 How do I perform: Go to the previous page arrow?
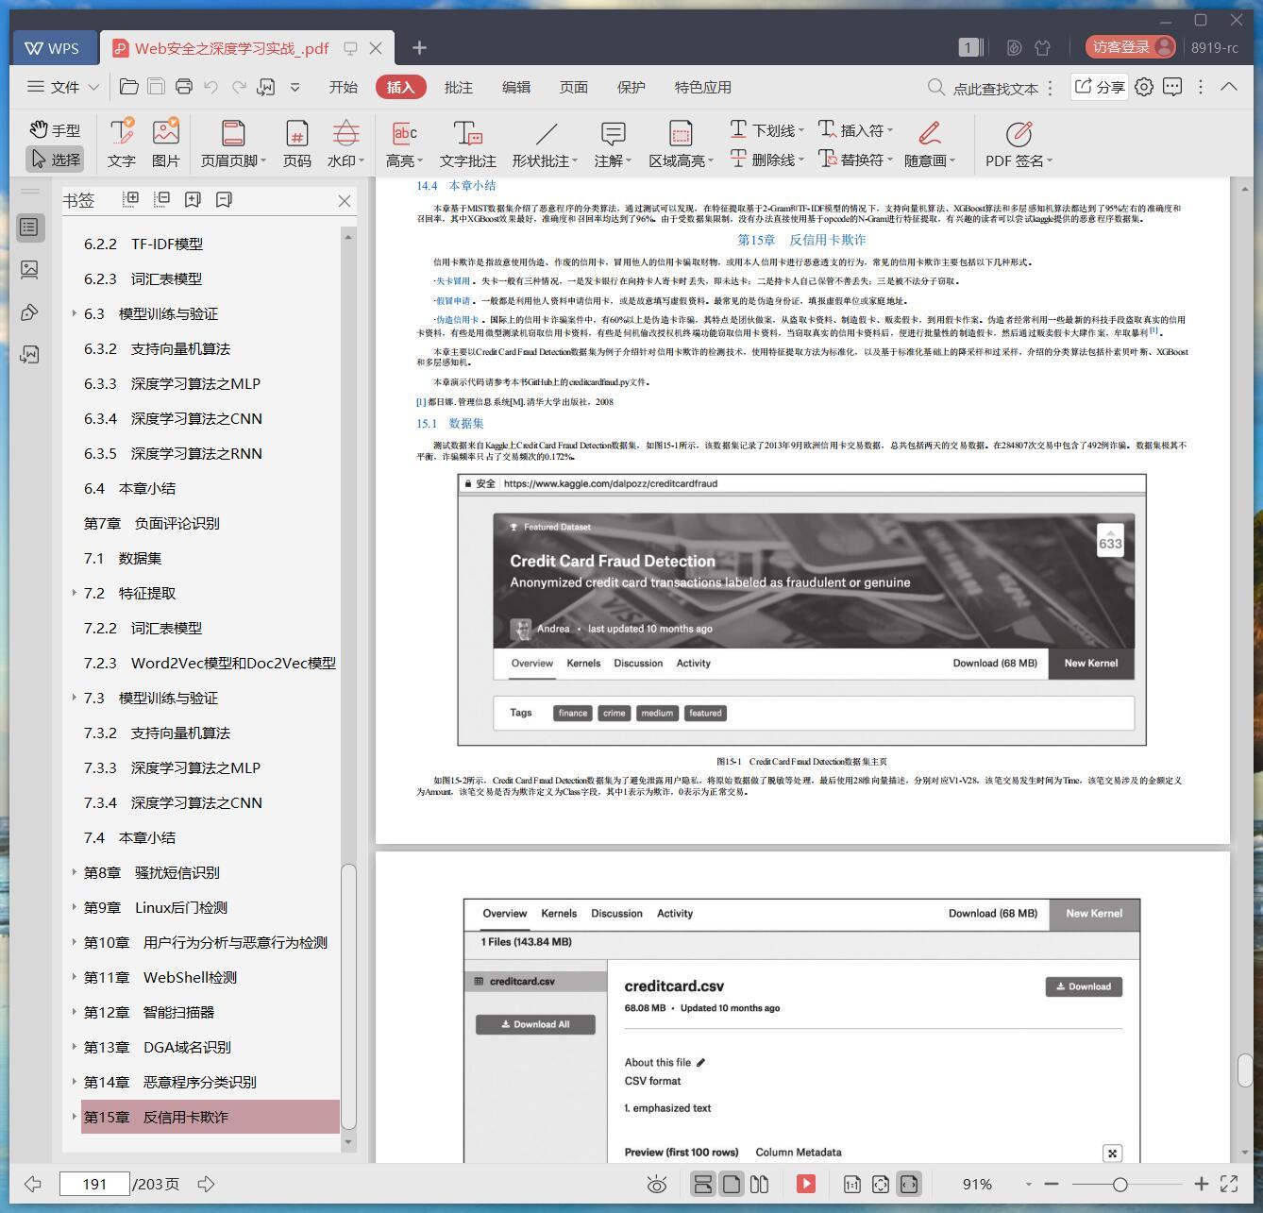pos(33,1184)
